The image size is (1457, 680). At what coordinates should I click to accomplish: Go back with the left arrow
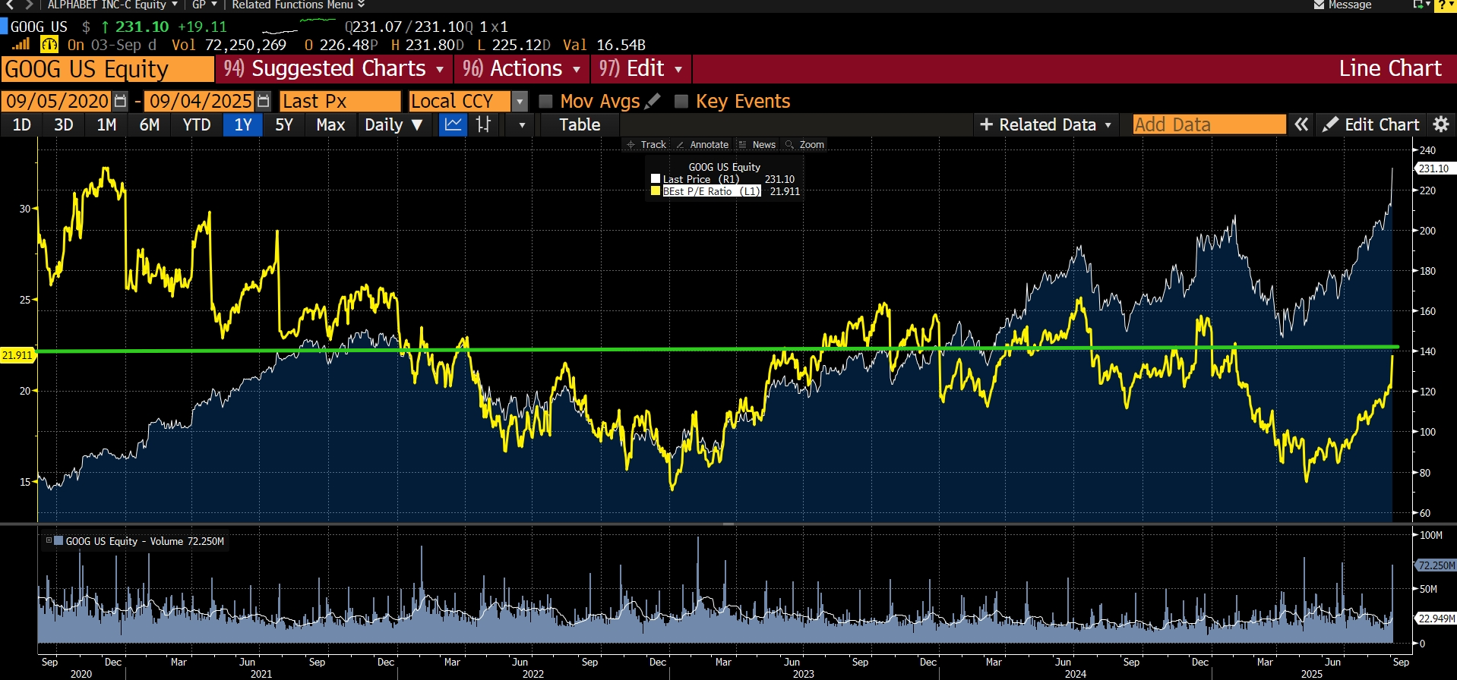tap(11, 5)
